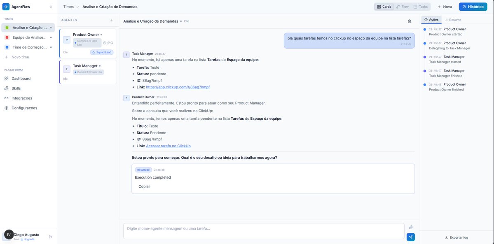This screenshot has height=244, width=494.
Task: Click the link icon on Product Owner card
Action: click(x=108, y=43)
